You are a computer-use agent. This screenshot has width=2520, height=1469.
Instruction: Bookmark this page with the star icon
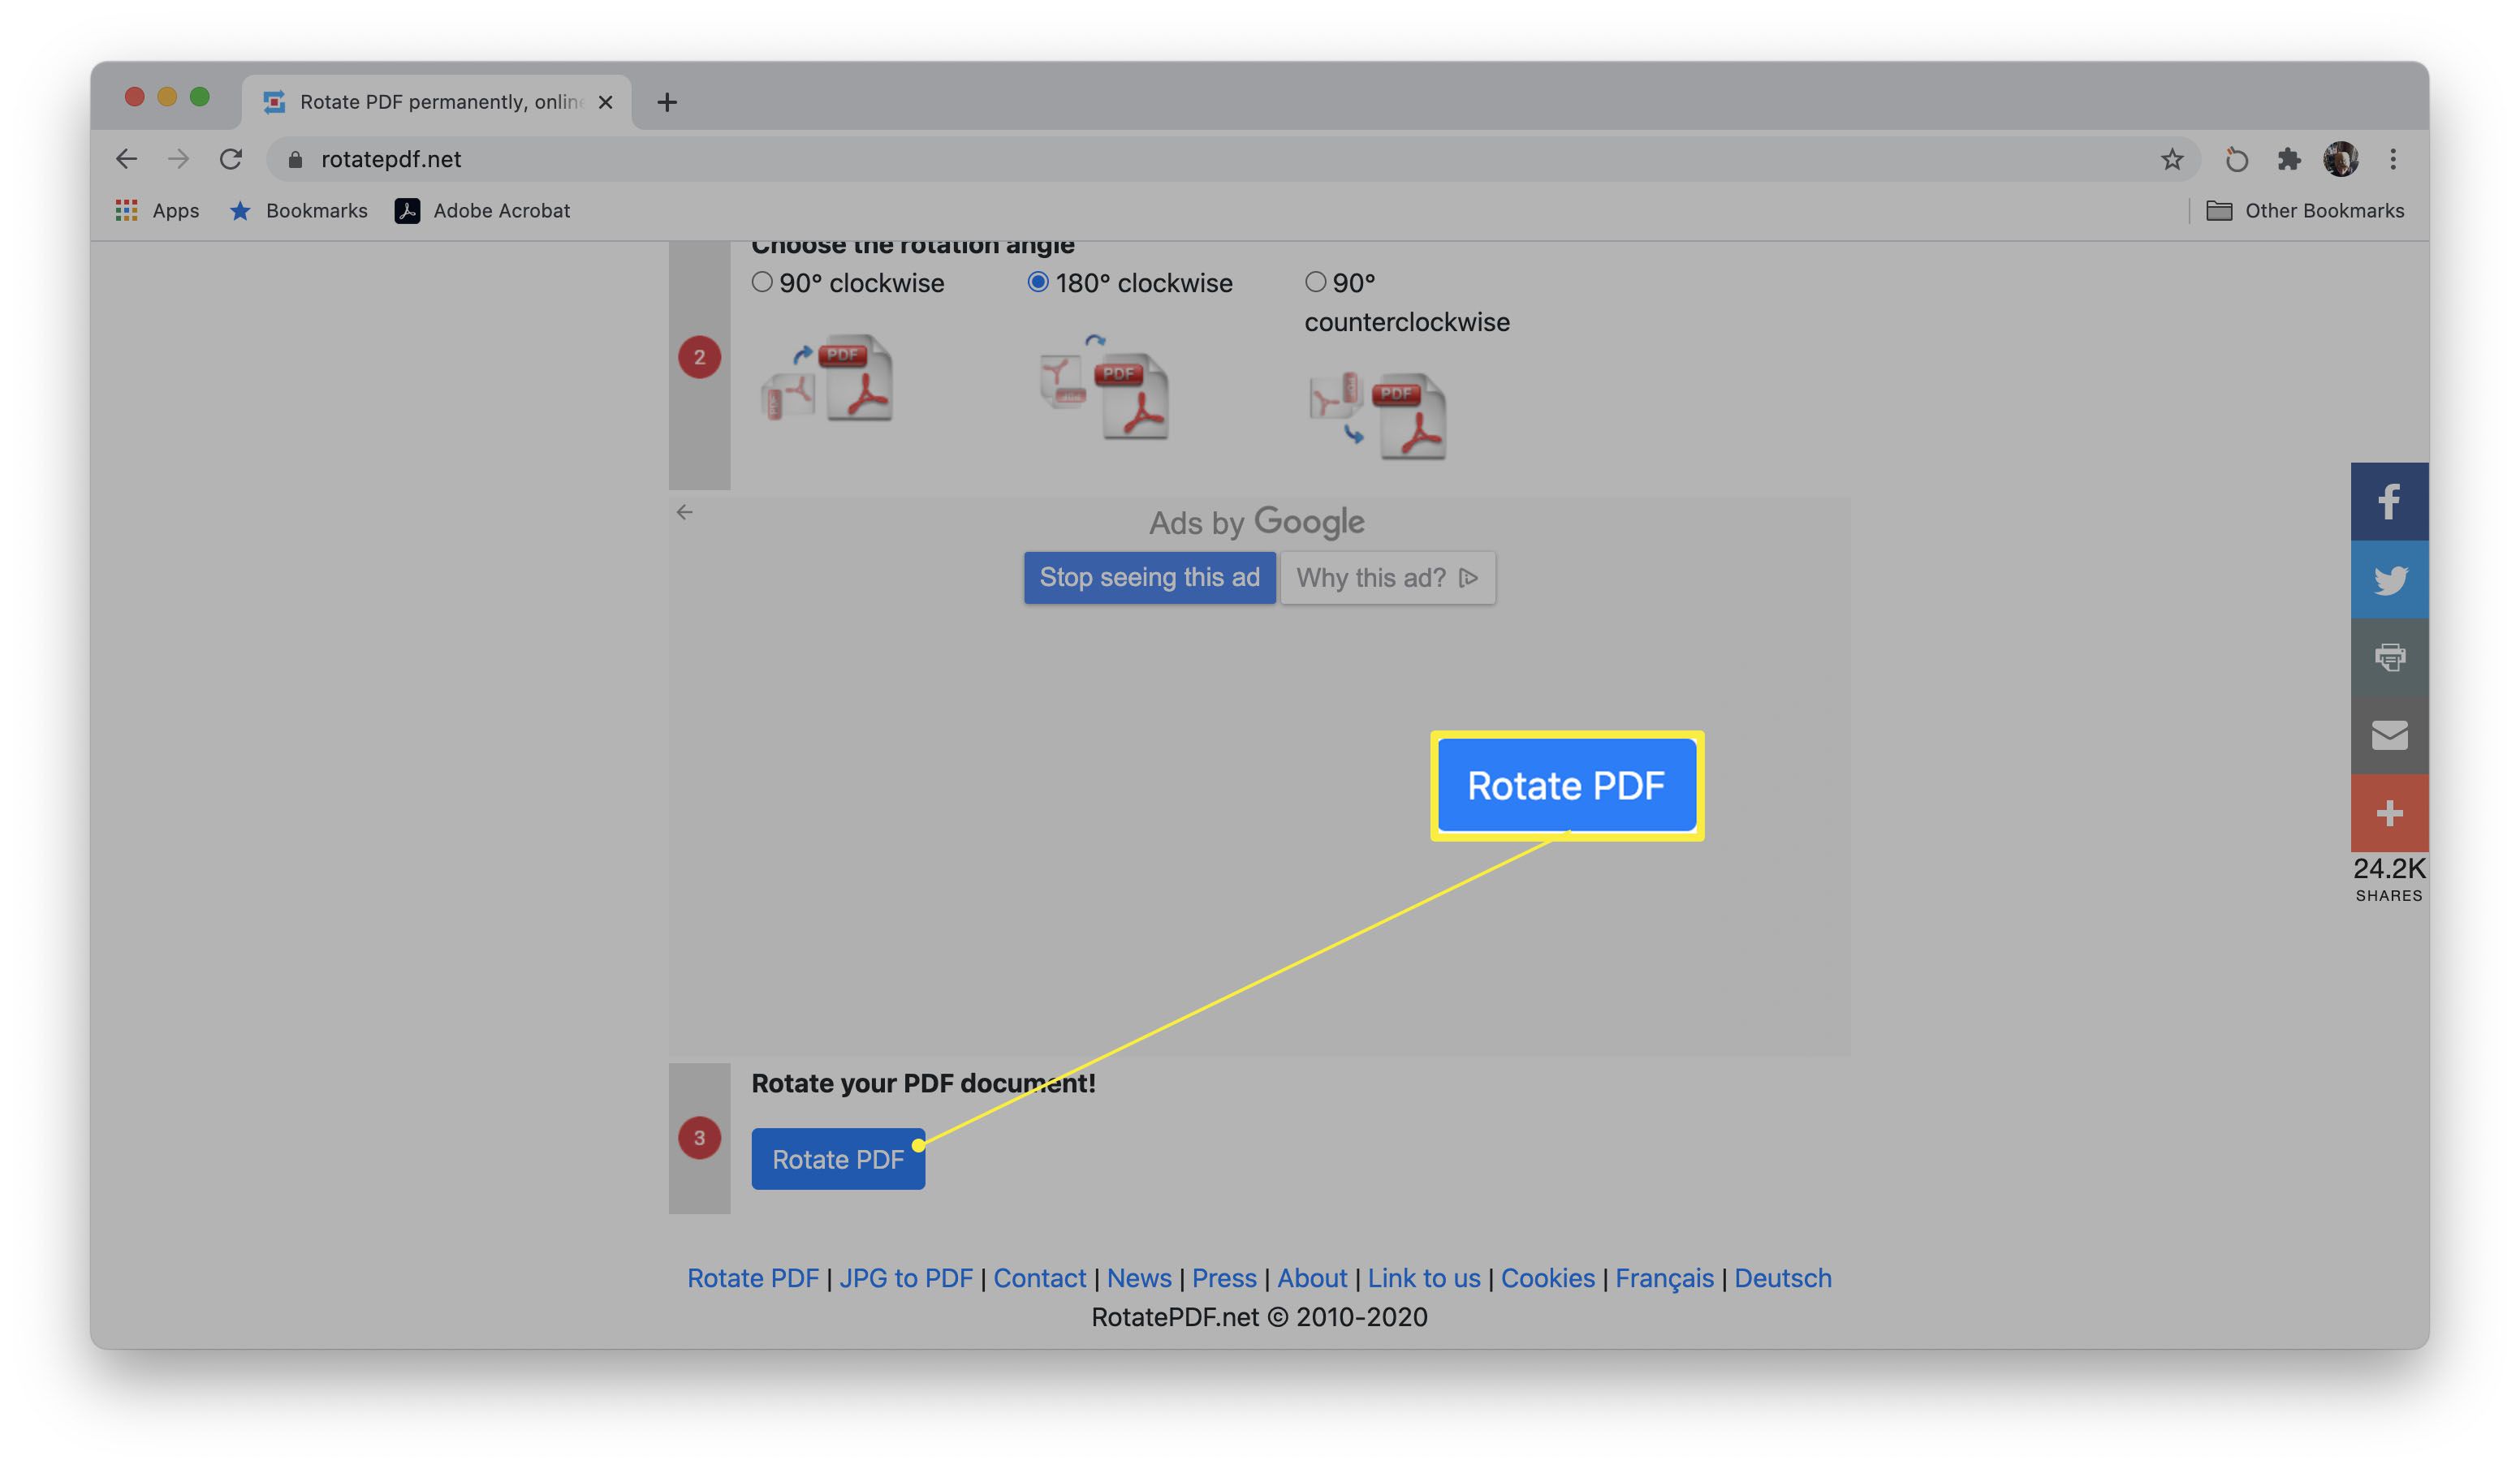[2171, 159]
